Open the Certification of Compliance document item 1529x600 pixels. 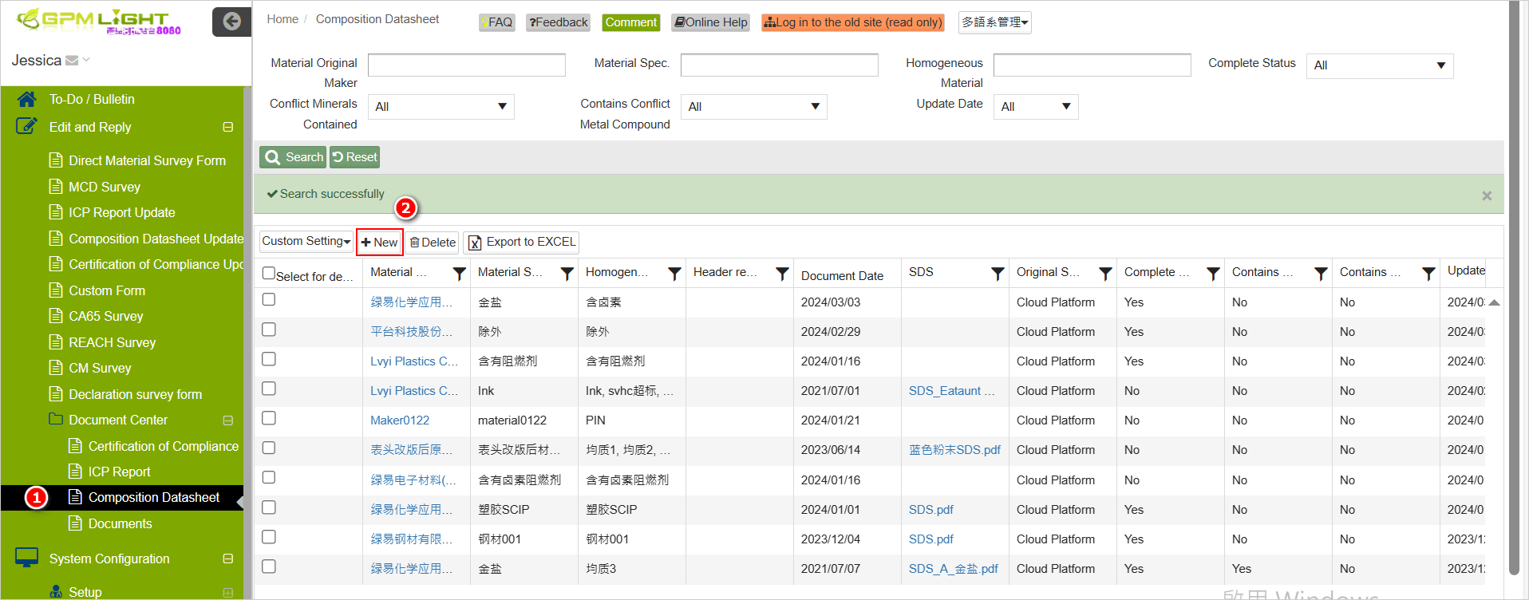(x=163, y=446)
